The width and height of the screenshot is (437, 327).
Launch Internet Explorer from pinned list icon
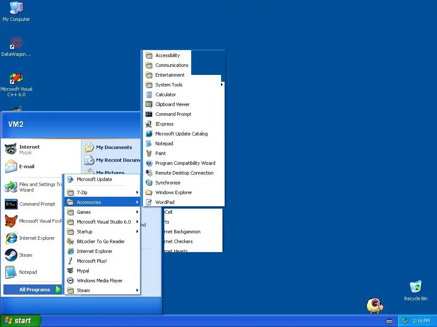(11, 238)
